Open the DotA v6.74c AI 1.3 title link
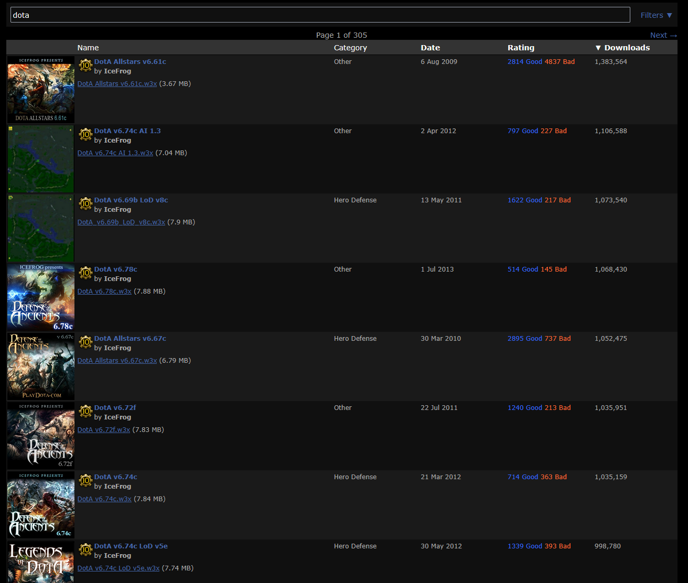Viewport: 688px width, 583px height. pyautogui.click(x=127, y=131)
